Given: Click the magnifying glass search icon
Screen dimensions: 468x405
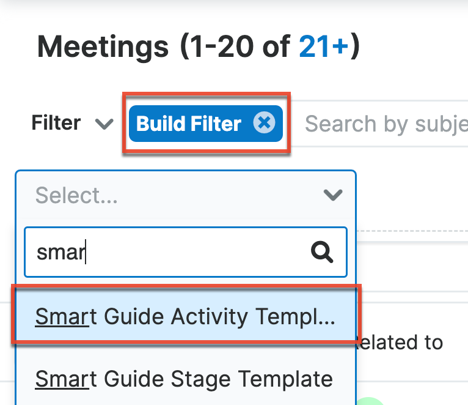Looking at the screenshot, I should point(321,251).
